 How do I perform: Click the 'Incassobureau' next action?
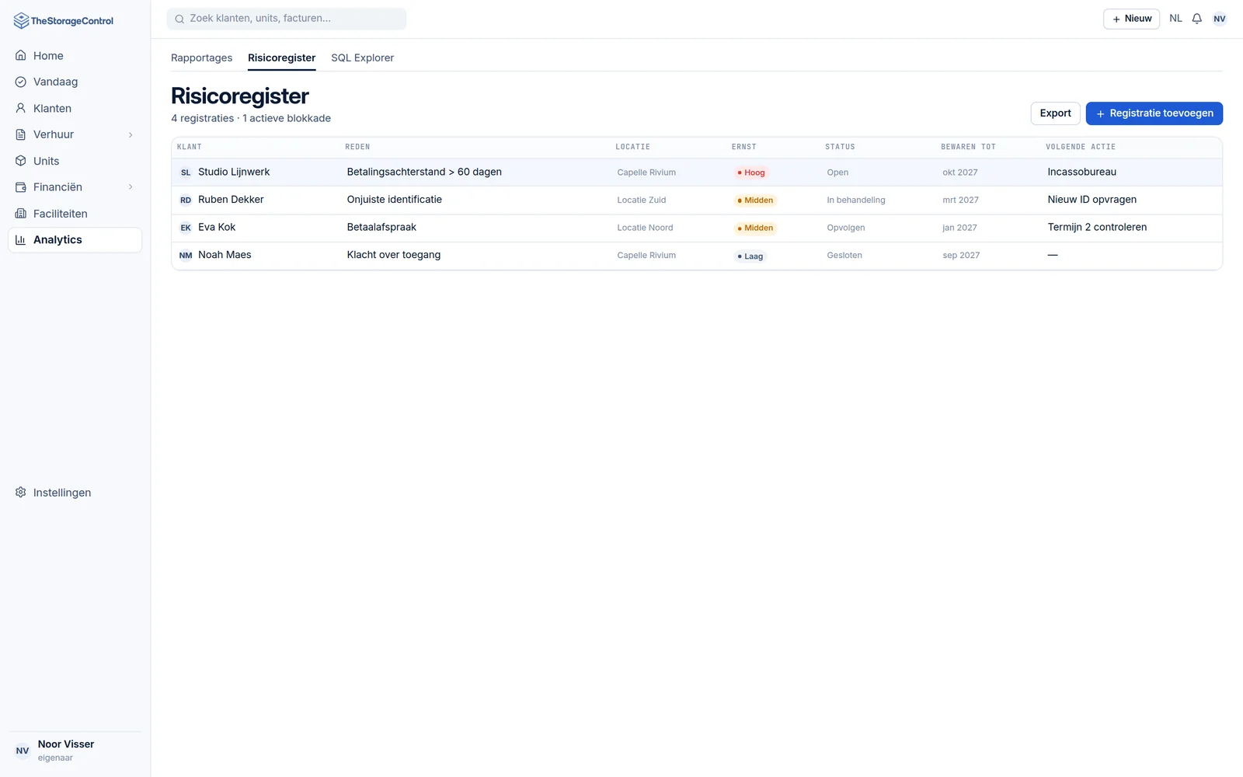(1081, 172)
